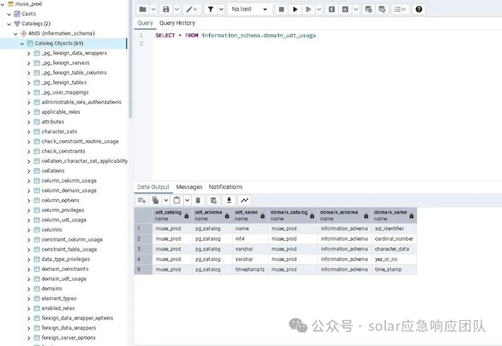This screenshot has width=502, height=346.
Task: Switch to Query History tab
Action: [x=177, y=23]
